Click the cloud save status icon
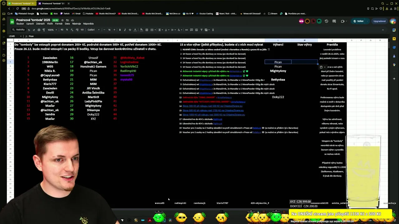 click(x=72, y=20)
